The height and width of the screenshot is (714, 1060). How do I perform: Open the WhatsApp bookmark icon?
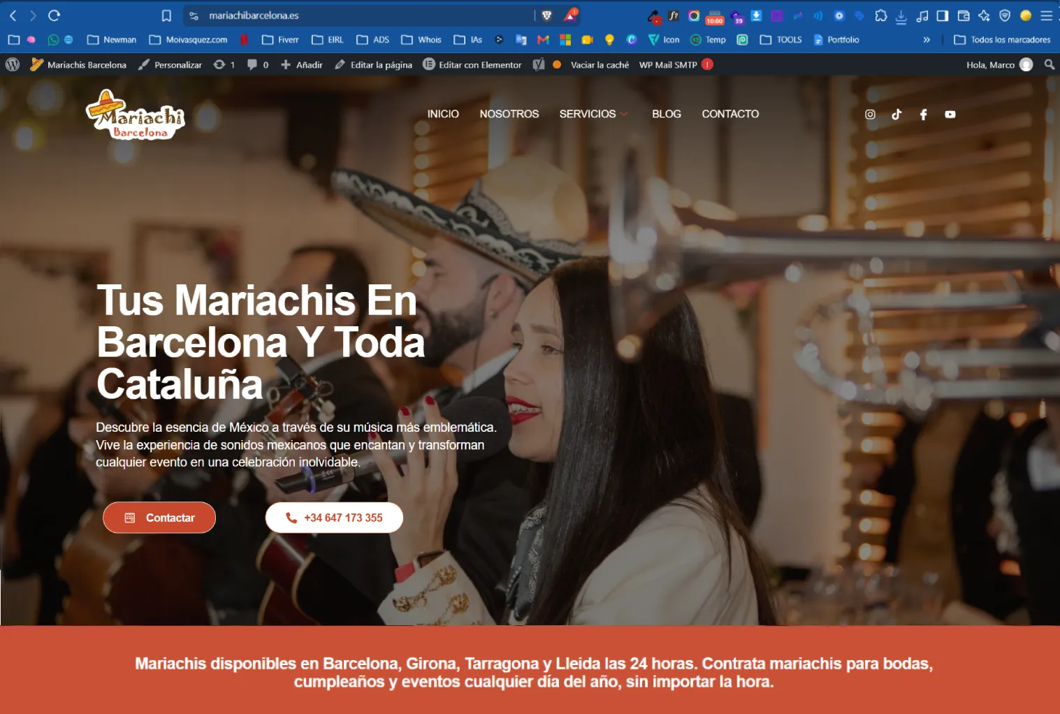click(x=53, y=40)
